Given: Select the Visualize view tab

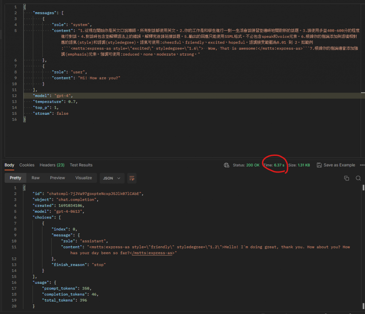Looking at the screenshot, I should click(83, 178).
